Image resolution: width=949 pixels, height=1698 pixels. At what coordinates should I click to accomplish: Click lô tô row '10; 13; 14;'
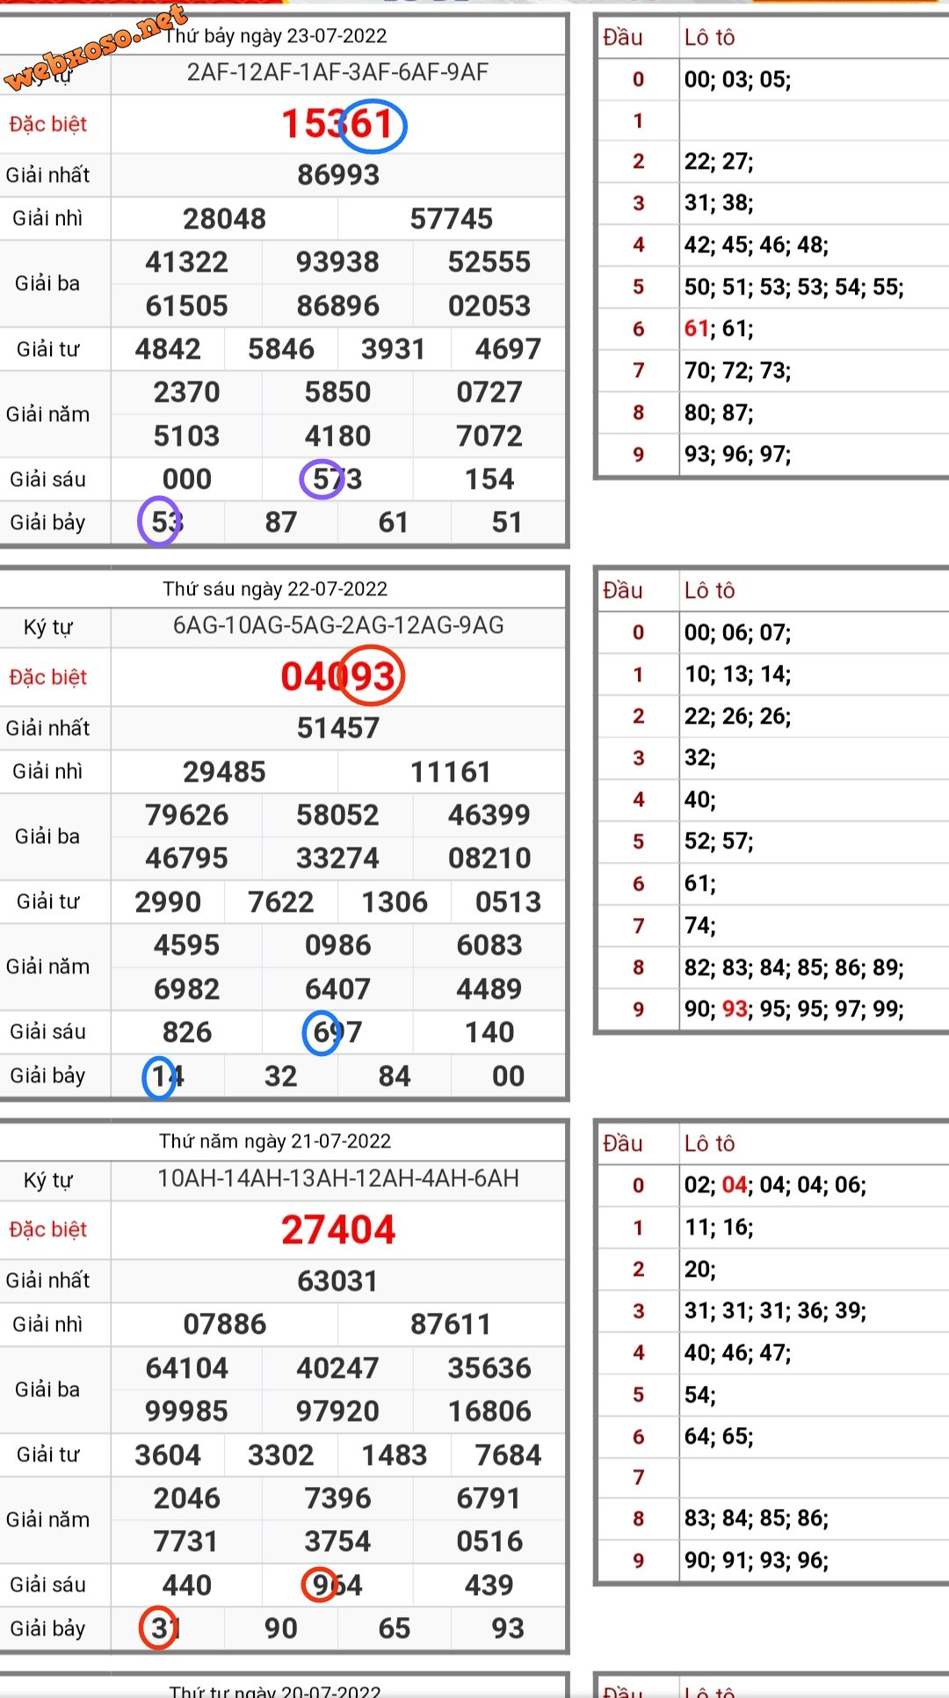click(737, 674)
